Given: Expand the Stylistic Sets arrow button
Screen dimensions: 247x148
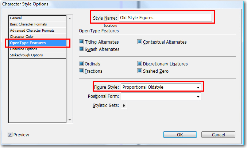Looking at the screenshot, I should pyautogui.click(x=124, y=105).
